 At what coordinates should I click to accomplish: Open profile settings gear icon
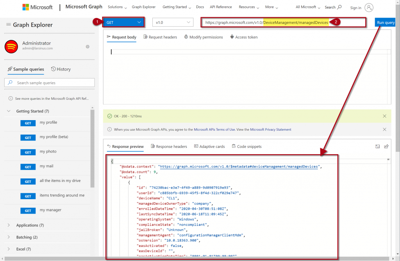click(x=87, y=47)
